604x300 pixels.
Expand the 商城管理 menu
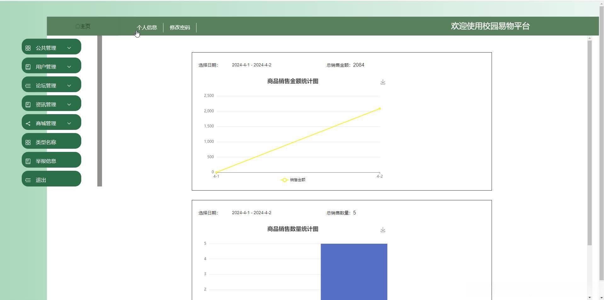pyautogui.click(x=69, y=123)
